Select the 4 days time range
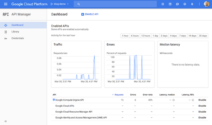212x125 pixels. (173, 36)
